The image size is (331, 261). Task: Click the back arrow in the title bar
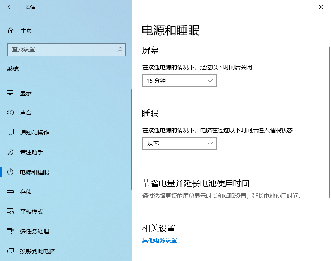pyautogui.click(x=10, y=7)
